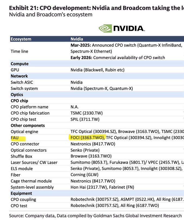This screenshot has height=220, width=184.
Task: Click the 'CPO chip' subheading
Action: click(19, 101)
